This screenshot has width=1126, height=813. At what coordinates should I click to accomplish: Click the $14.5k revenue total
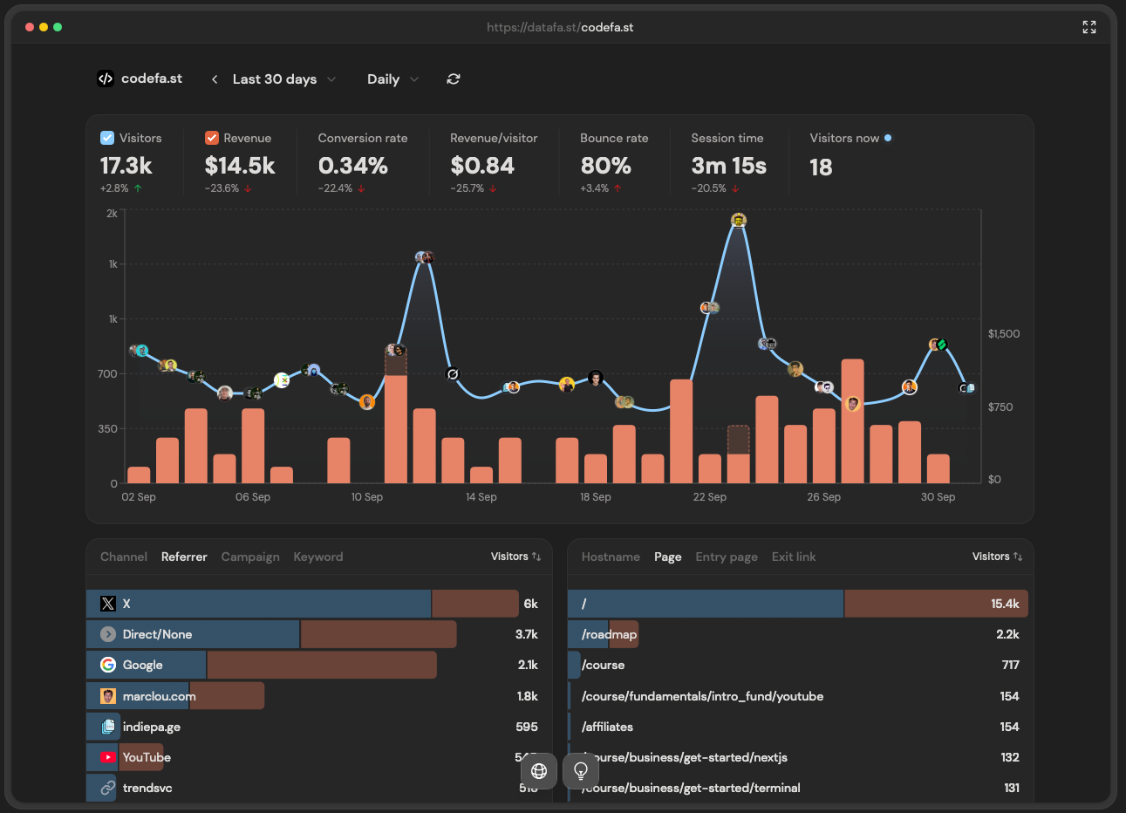240,166
